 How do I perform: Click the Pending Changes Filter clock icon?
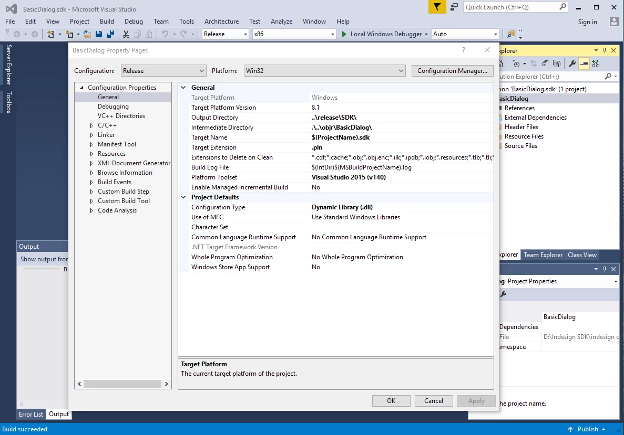pyautogui.click(x=516, y=63)
